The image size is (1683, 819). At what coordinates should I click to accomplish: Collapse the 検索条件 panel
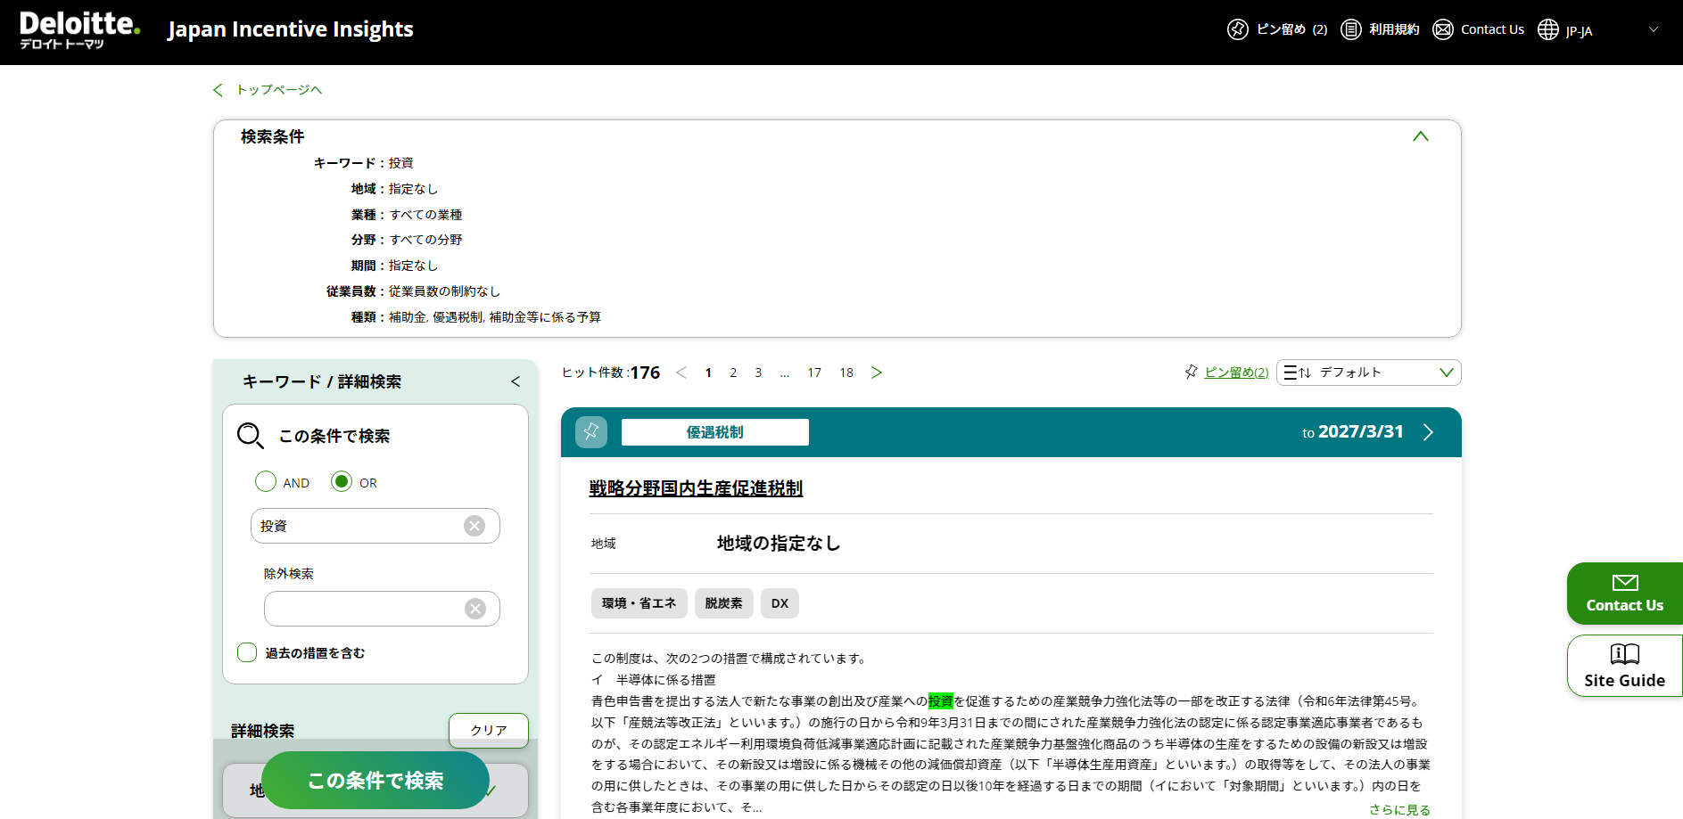point(1421,136)
